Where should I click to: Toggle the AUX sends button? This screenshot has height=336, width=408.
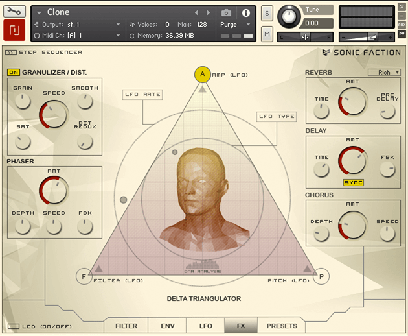point(402,25)
